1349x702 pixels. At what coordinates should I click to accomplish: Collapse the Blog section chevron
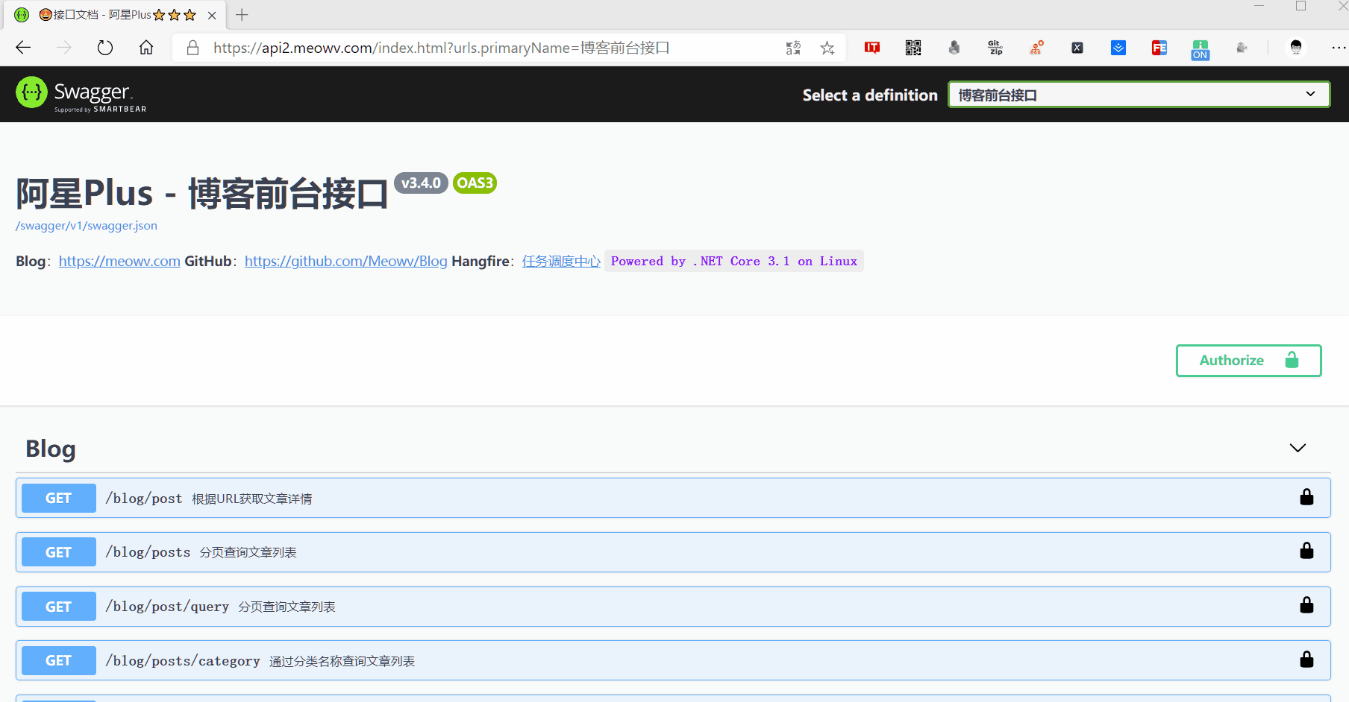click(1298, 448)
